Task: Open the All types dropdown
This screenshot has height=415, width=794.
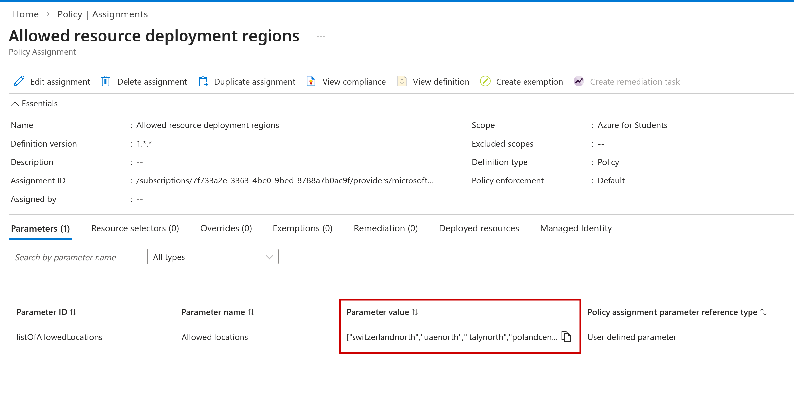Action: click(x=213, y=257)
